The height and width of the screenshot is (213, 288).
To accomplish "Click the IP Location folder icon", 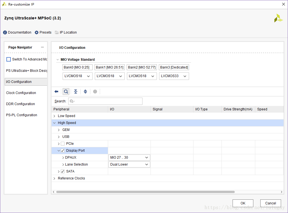I will [x=57, y=32].
